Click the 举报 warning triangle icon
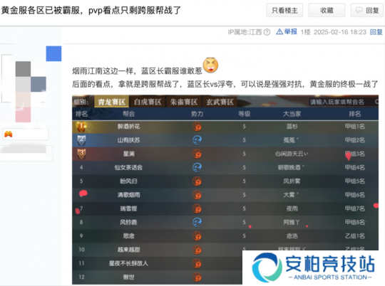The image size is (385, 286). click(279, 31)
